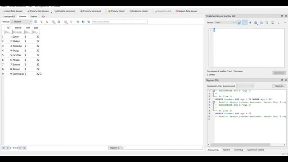This screenshot has width=288, height=162.
Task: Go to previous records page
Action: pyautogui.click(x=8, y=148)
